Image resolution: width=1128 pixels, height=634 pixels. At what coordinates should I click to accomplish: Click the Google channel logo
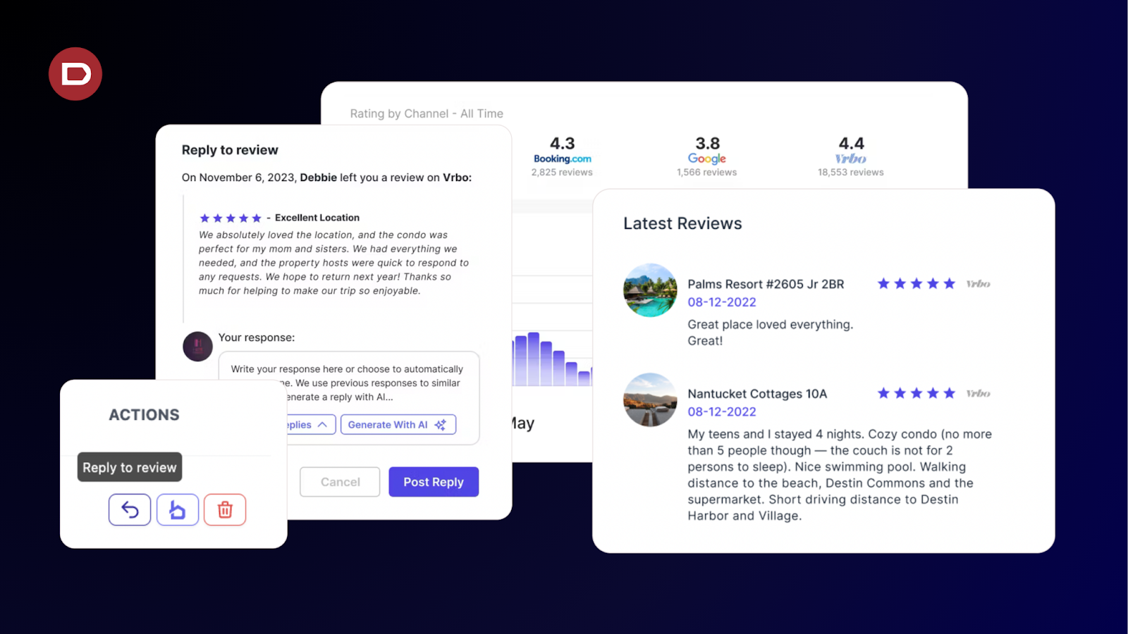click(706, 159)
